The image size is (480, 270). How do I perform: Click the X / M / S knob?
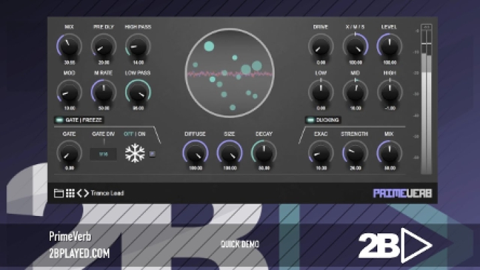355,46
